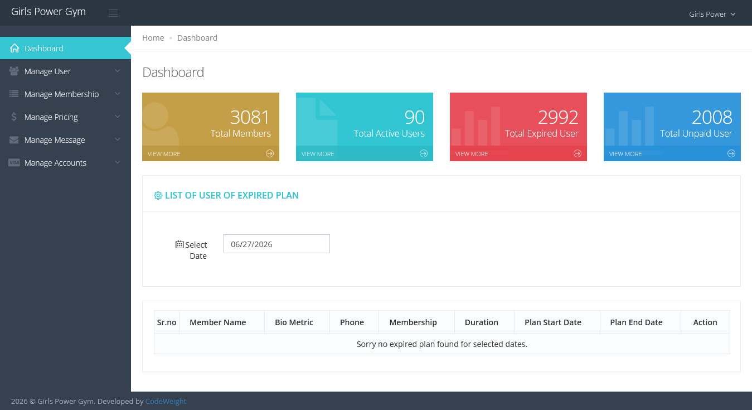Screen dimensions: 752x410
Task: Expand the Manage Membership chevron
Action: pos(118,94)
